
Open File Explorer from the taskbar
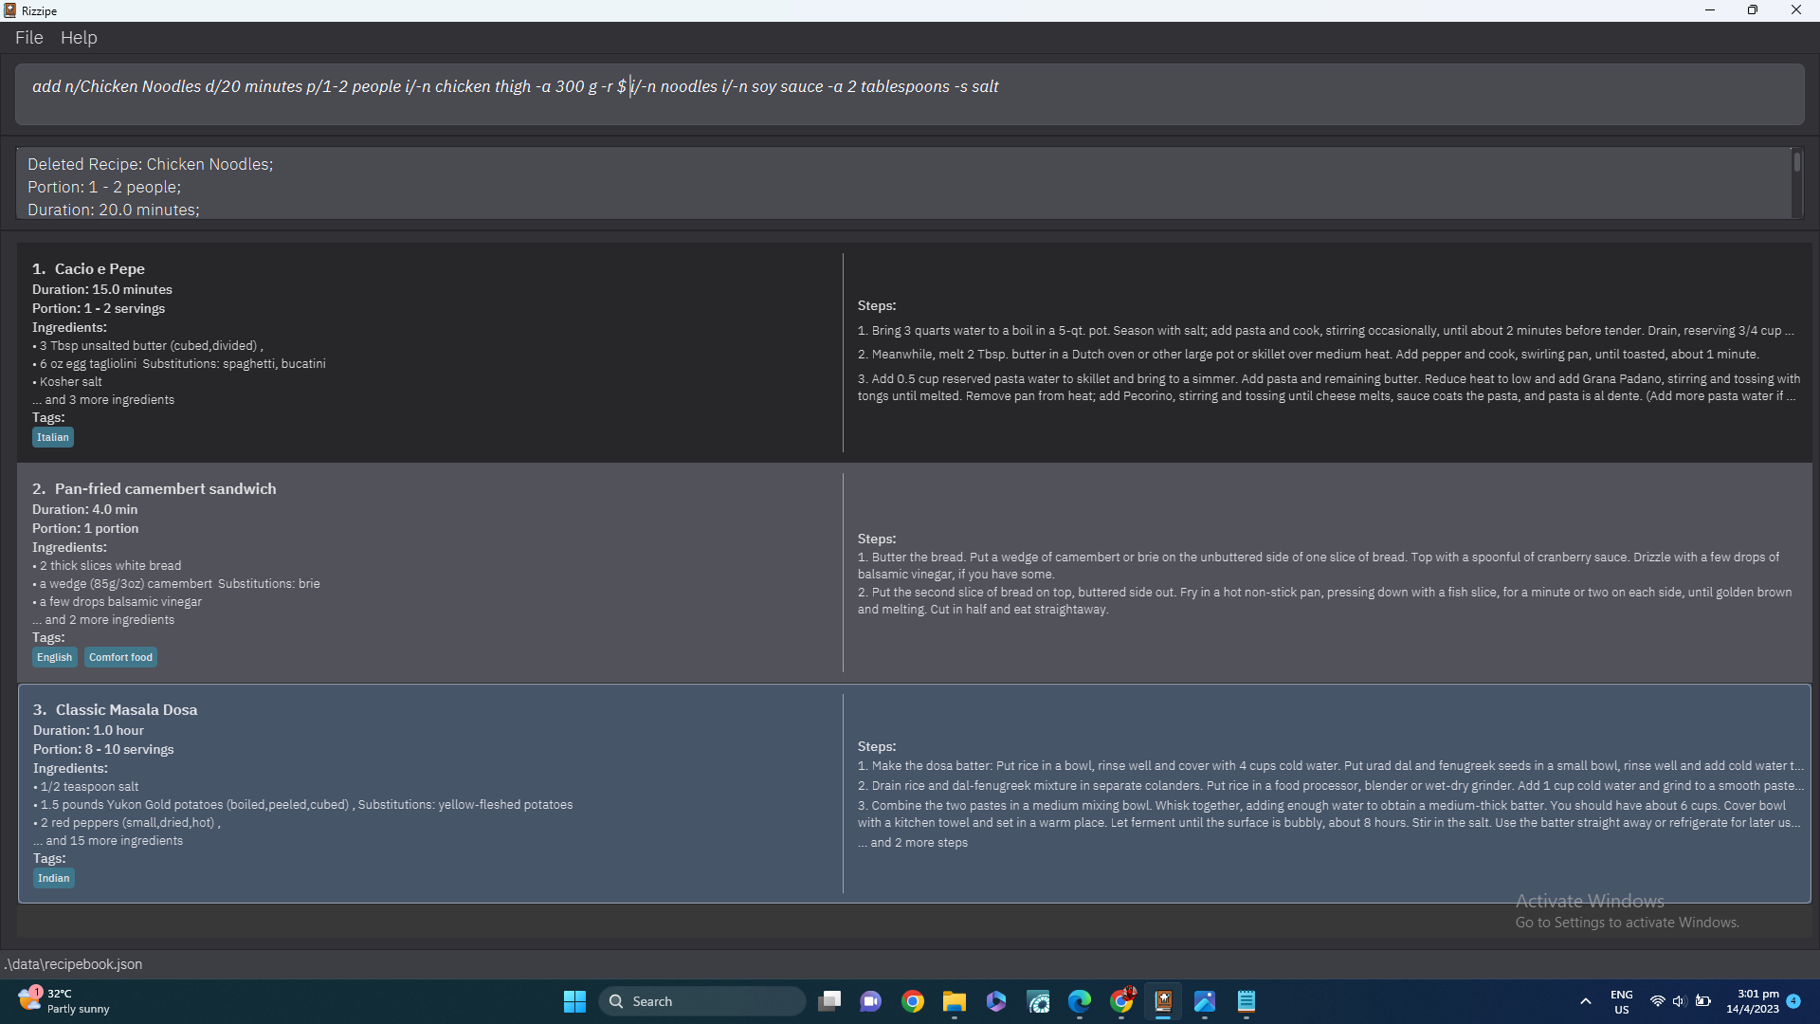click(x=954, y=1001)
